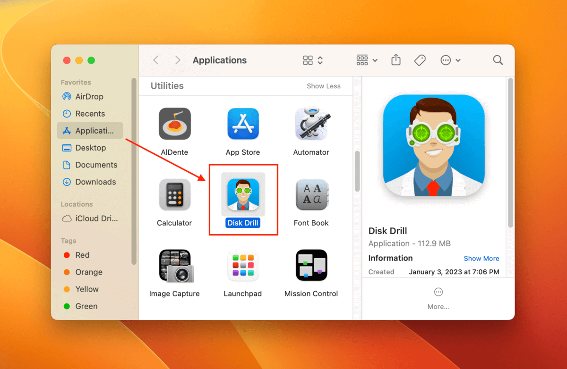
Task: Minimize the Finder window with yellow button
Action: click(x=79, y=60)
